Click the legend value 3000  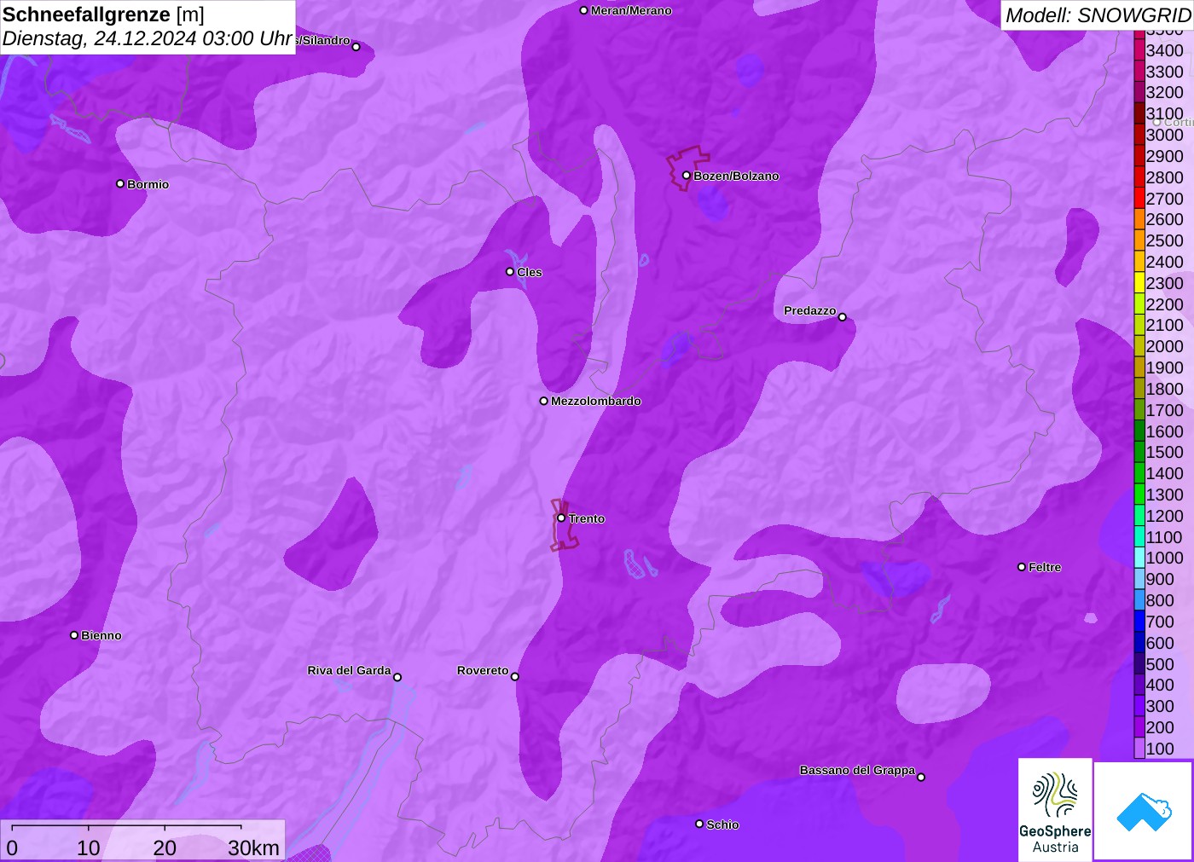click(1165, 135)
